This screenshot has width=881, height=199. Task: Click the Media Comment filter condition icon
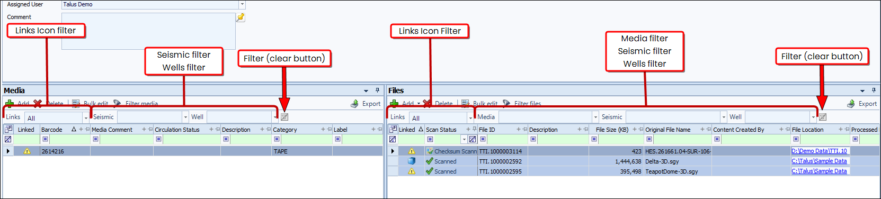point(95,139)
